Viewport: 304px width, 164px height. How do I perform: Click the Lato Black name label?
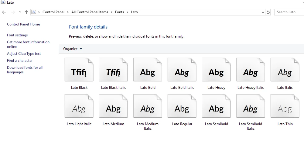[79, 88]
